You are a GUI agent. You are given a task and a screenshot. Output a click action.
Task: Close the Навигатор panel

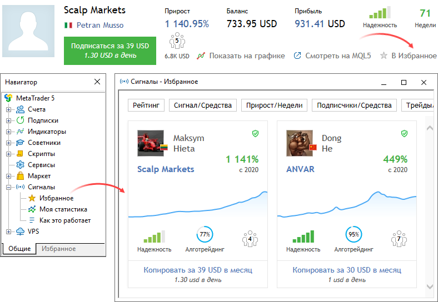(x=97, y=82)
